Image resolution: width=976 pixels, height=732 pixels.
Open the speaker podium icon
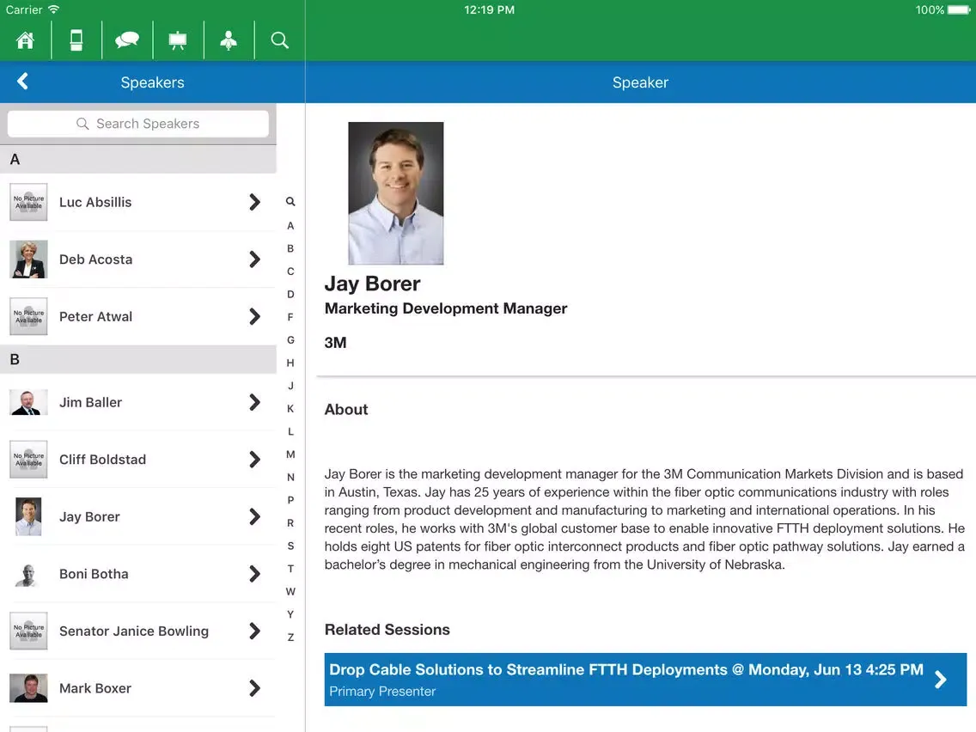coord(229,40)
